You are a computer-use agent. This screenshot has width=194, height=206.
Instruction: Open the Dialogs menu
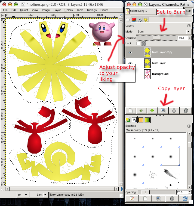pos(92,10)
